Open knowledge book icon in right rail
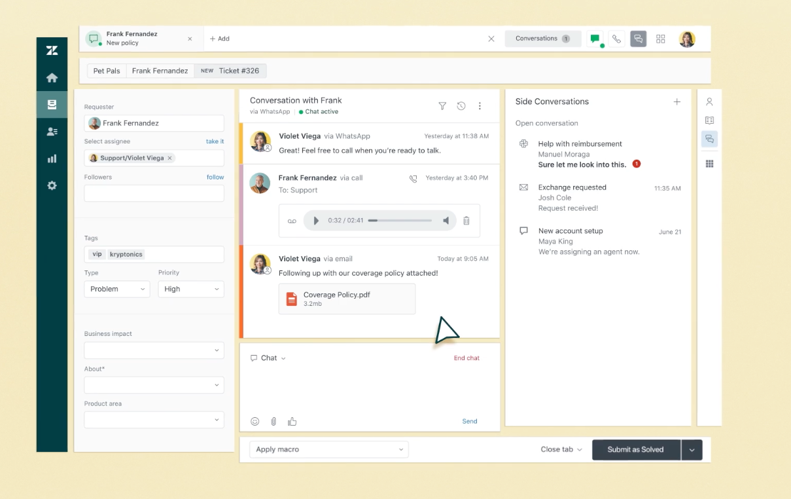Screen dimensions: 791x499 tap(709, 120)
